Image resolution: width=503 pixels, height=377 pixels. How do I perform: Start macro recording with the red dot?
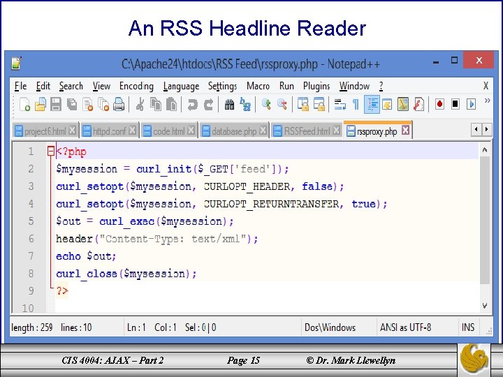pos(439,105)
